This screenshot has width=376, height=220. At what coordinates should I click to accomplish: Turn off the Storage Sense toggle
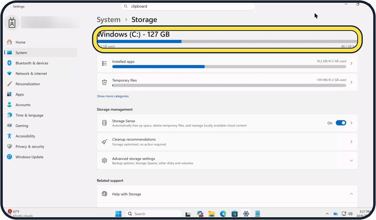341,123
